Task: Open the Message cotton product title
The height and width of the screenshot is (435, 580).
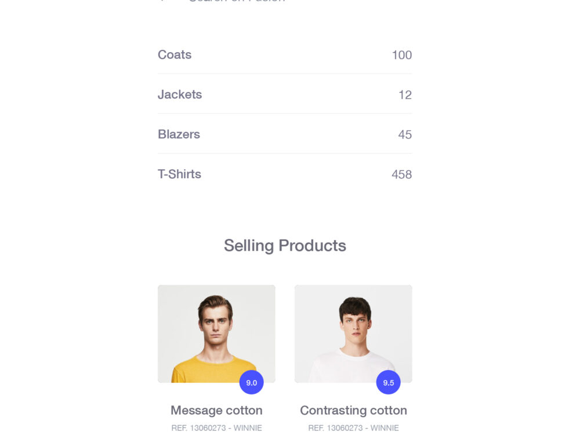Action: pos(216,410)
